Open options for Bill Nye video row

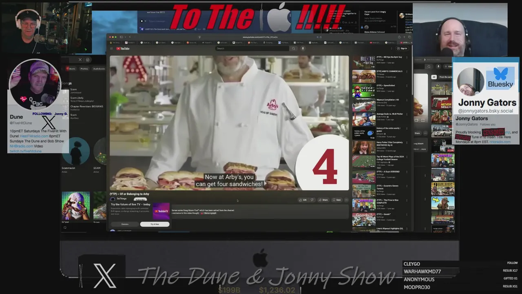[407, 57]
